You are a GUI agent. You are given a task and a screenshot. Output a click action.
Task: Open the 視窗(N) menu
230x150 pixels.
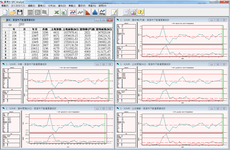click(92, 6)
